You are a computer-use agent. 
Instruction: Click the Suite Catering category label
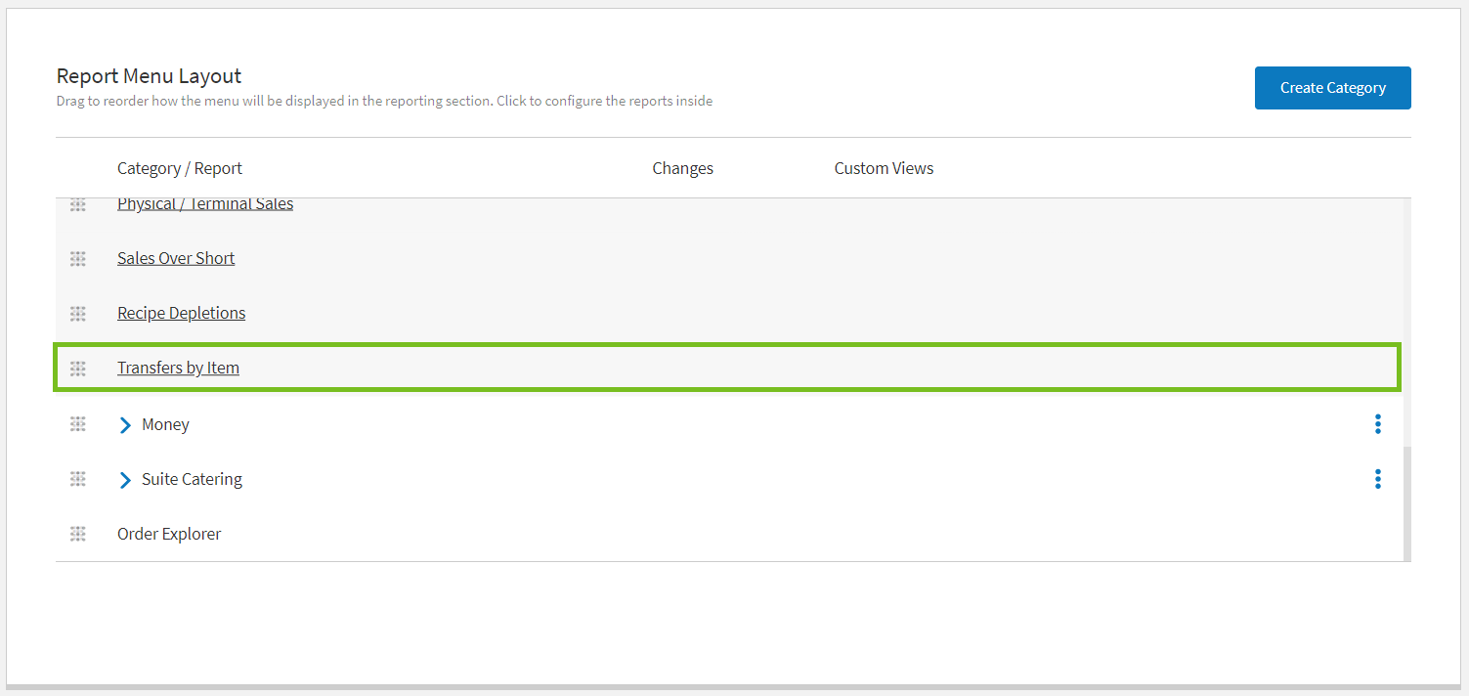point(192,479)
